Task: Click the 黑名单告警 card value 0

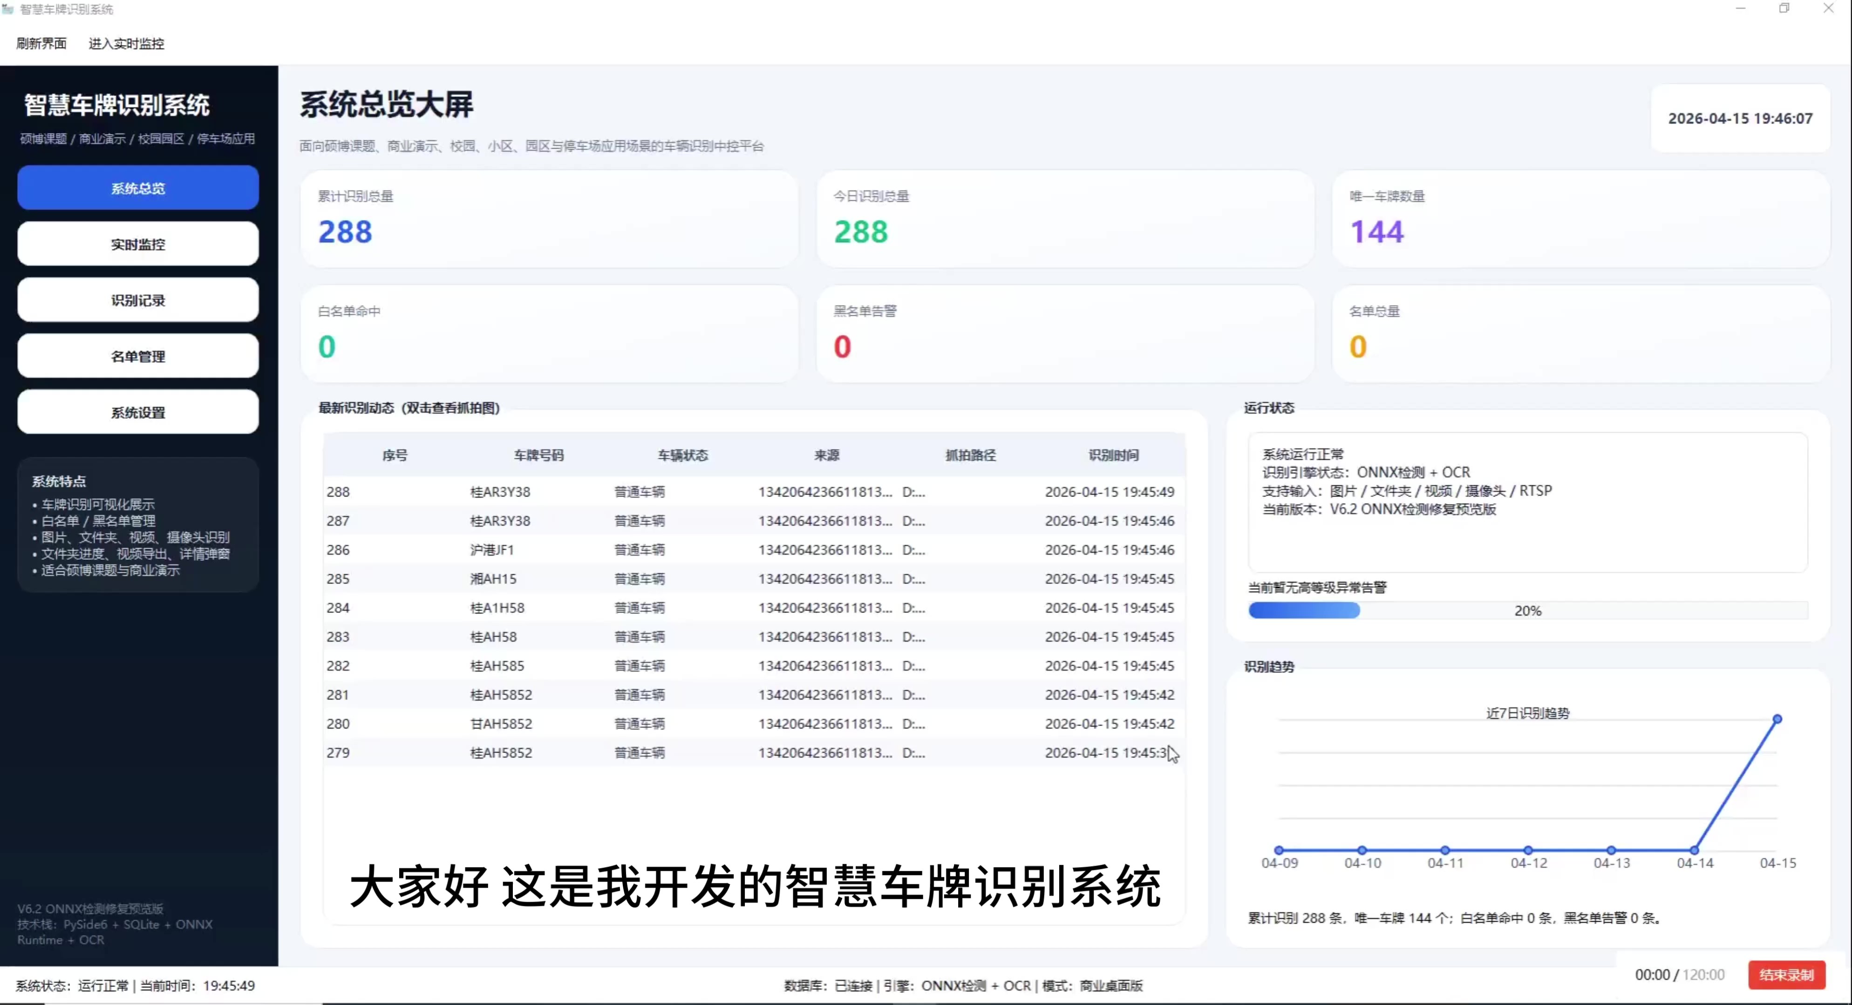Action: pyautogui.click(x=843, y=346)
